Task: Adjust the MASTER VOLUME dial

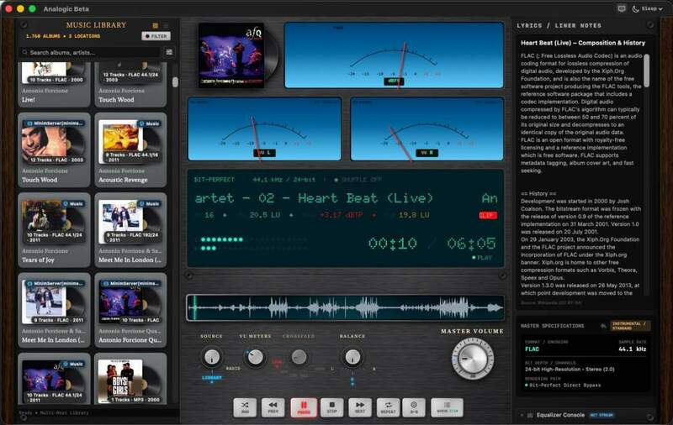Action: (x=472, y=359)
